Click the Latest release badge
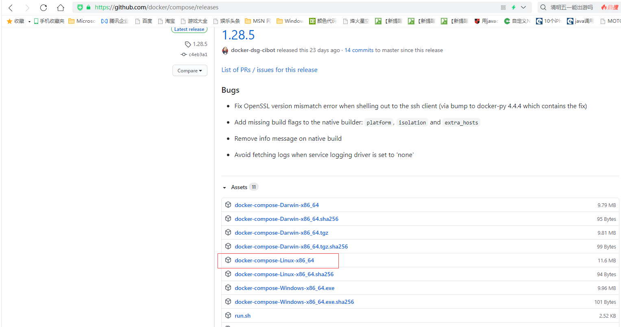621x327 pixels. coord(189,29)
